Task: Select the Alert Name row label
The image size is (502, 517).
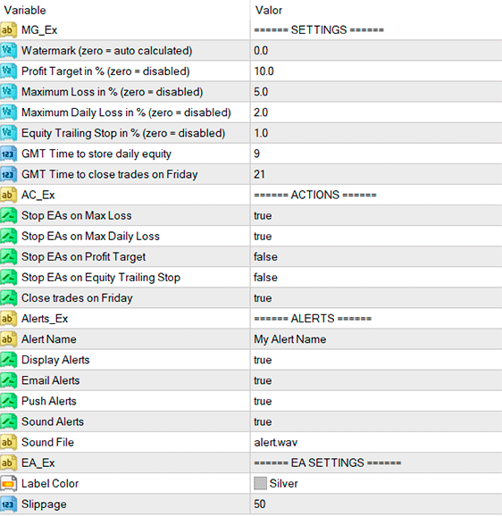Action: (49, 339)
